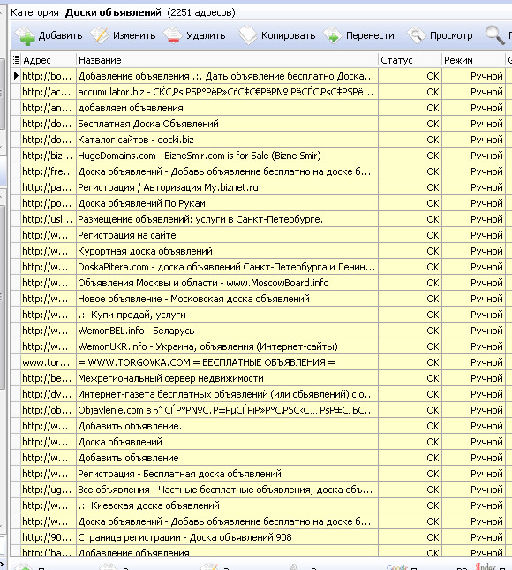The image size is (512, 570).
Task: Sort by the Режим column header
Action: (x=473, y=60)
